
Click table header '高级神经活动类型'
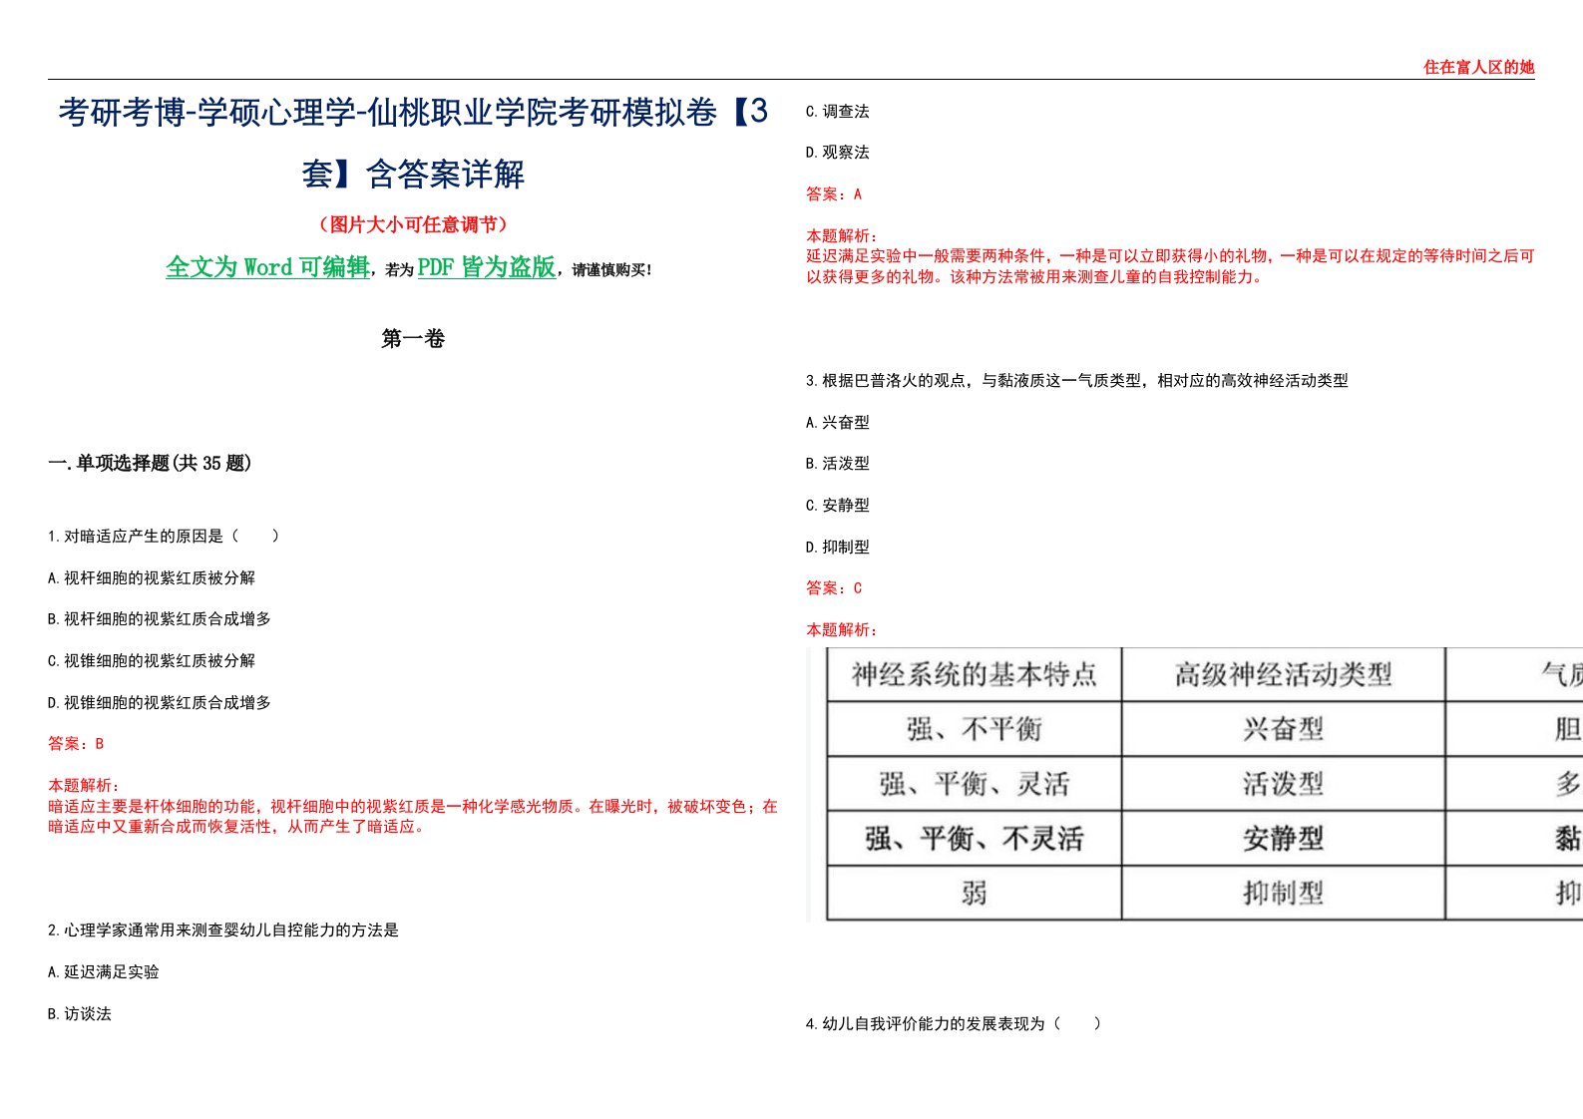click(1283, 675)
